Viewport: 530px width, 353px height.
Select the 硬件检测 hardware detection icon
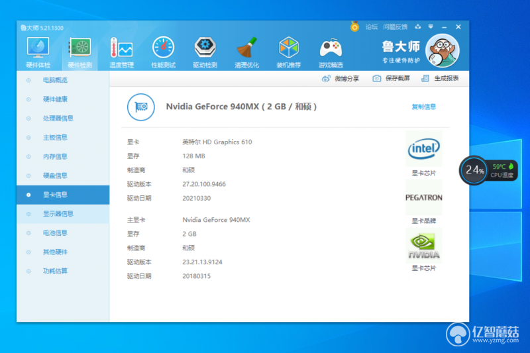pyautogui.click(x=79, y=52)
